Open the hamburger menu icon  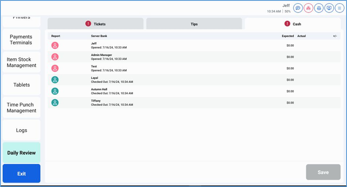(339, 8)
